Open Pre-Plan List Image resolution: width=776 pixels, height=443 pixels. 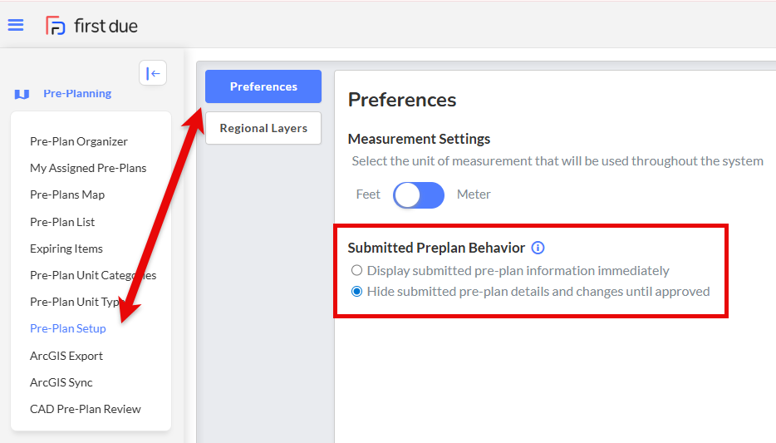coord(62,222)
